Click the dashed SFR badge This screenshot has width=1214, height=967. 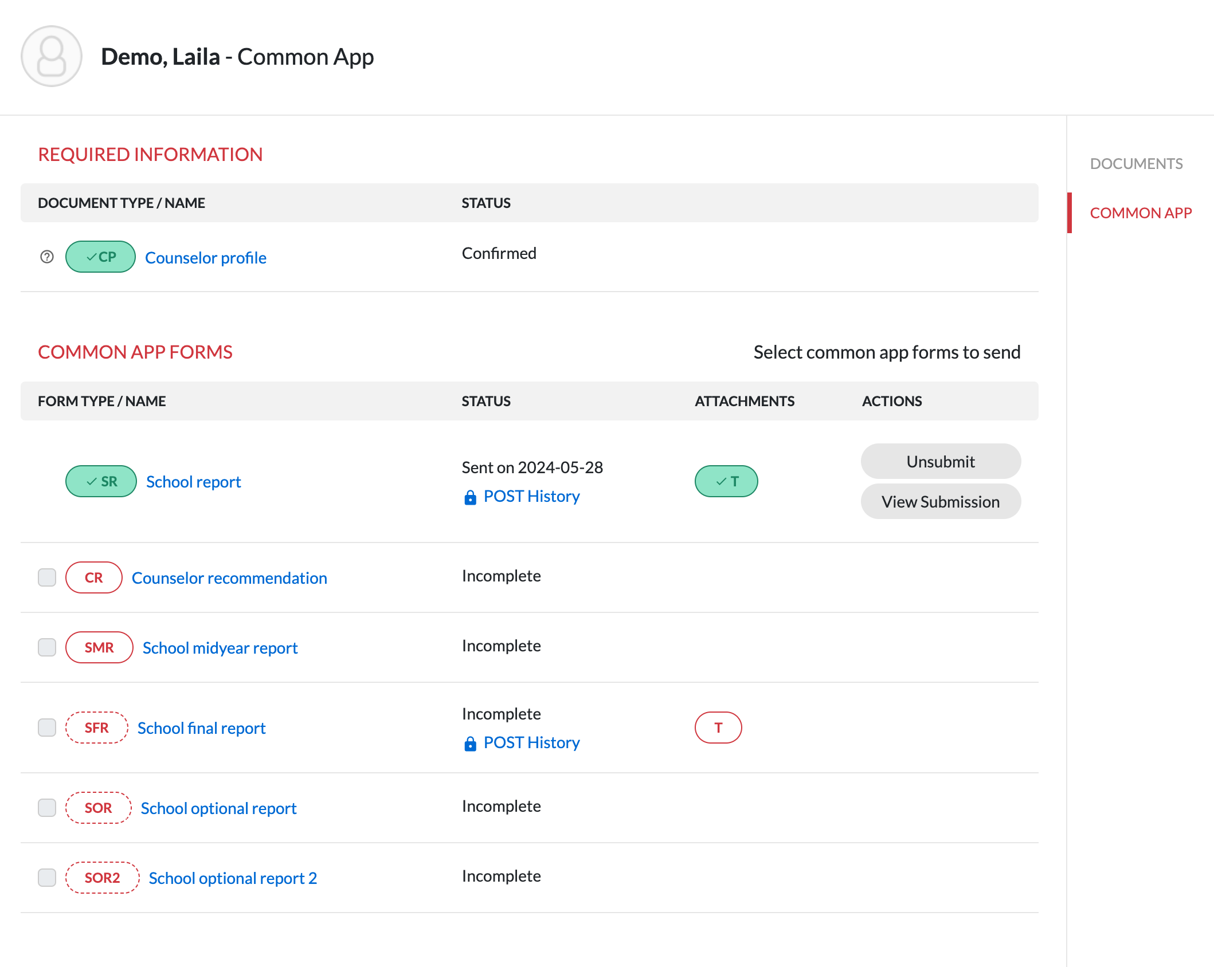(96, 728)
